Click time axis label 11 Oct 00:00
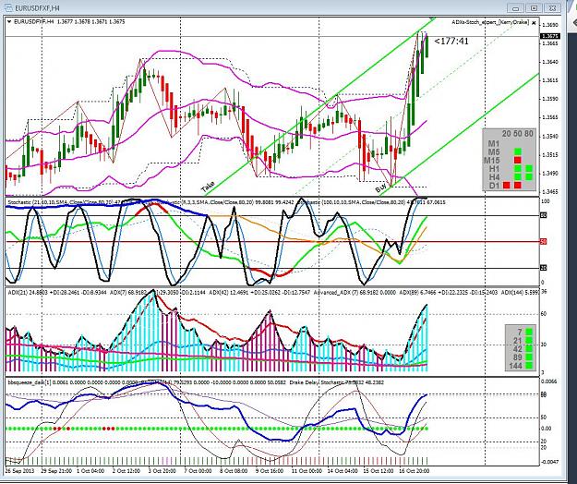The image size is (577, 484). (x=307, y=471)
